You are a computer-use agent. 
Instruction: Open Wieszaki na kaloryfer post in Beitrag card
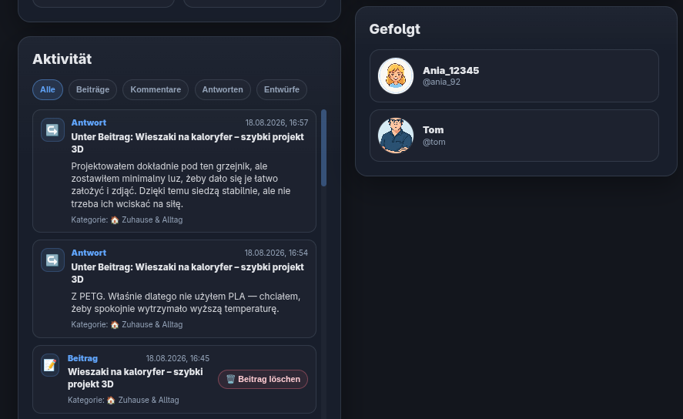(135, 378)
